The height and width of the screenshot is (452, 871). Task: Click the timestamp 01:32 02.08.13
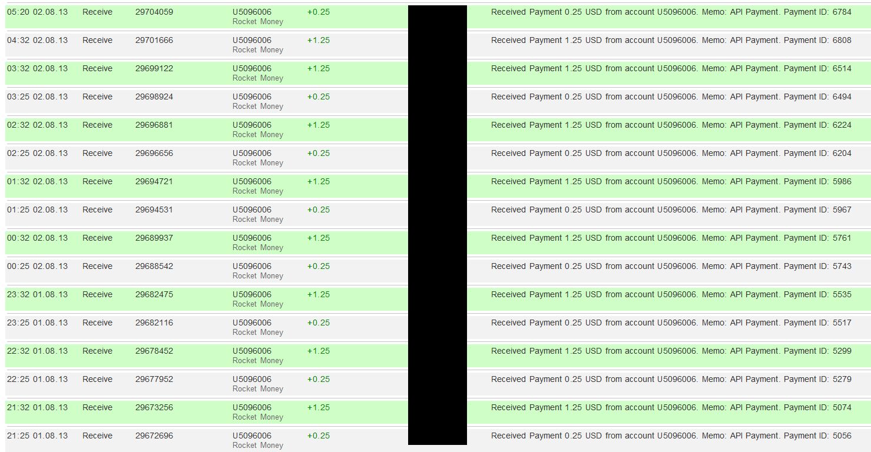pyautogui.click(x=37, y=181)
